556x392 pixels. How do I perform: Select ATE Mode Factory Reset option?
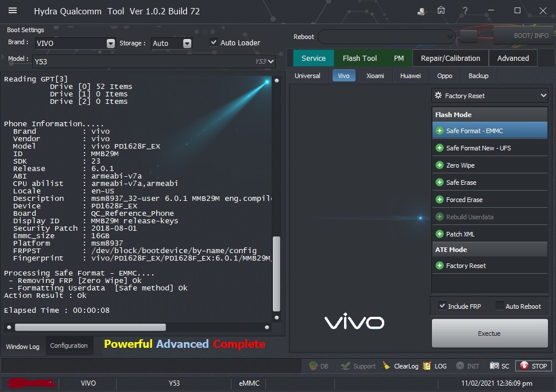tap(490, 266)
